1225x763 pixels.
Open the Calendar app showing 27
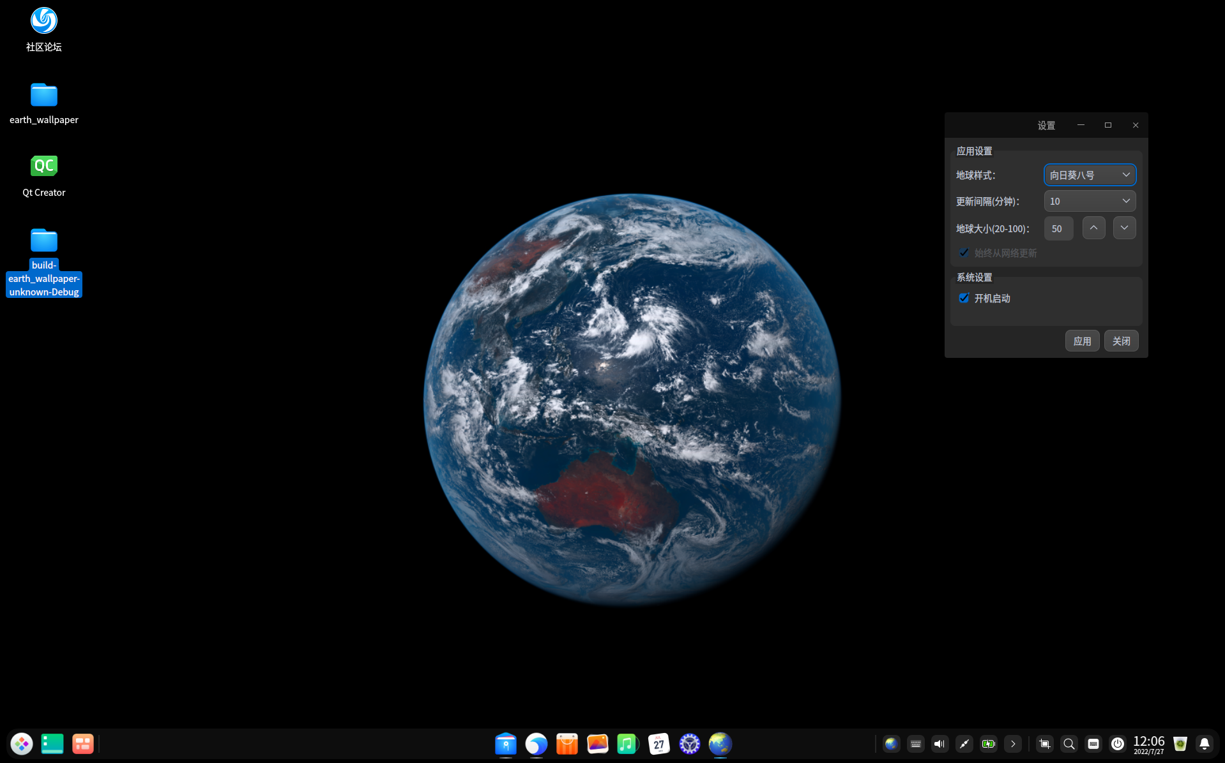[658, 744]
